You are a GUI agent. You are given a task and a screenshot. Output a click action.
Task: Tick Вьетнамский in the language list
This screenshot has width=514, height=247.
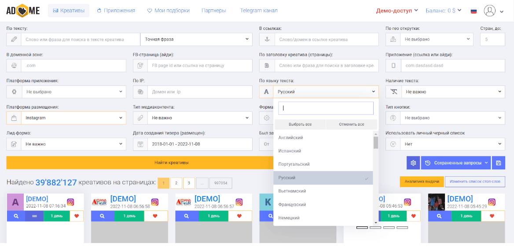(292, 191)
